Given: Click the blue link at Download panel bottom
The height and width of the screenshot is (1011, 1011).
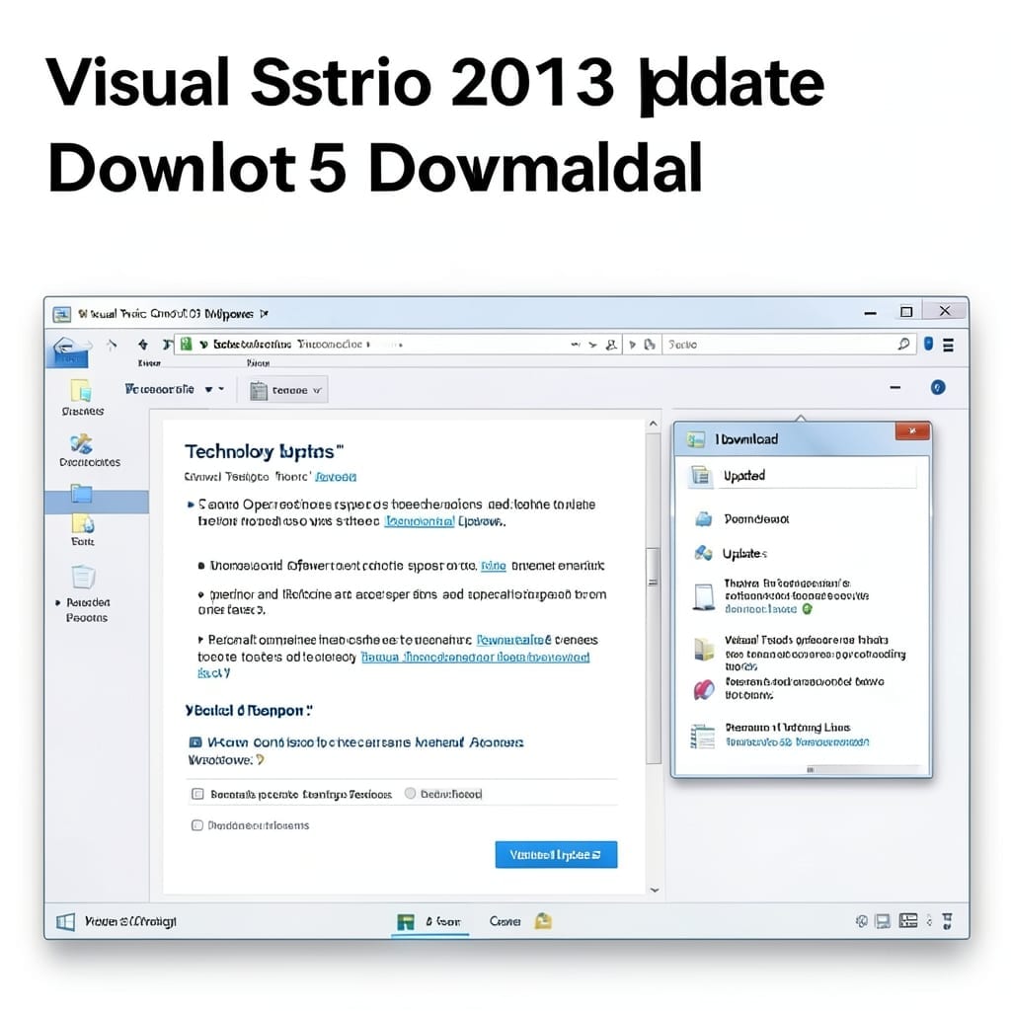Looking at the screenshot, I should 797,742.
